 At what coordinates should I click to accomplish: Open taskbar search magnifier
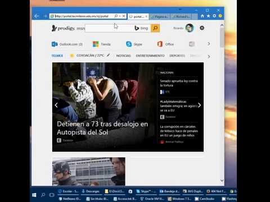tap(43, 195)
